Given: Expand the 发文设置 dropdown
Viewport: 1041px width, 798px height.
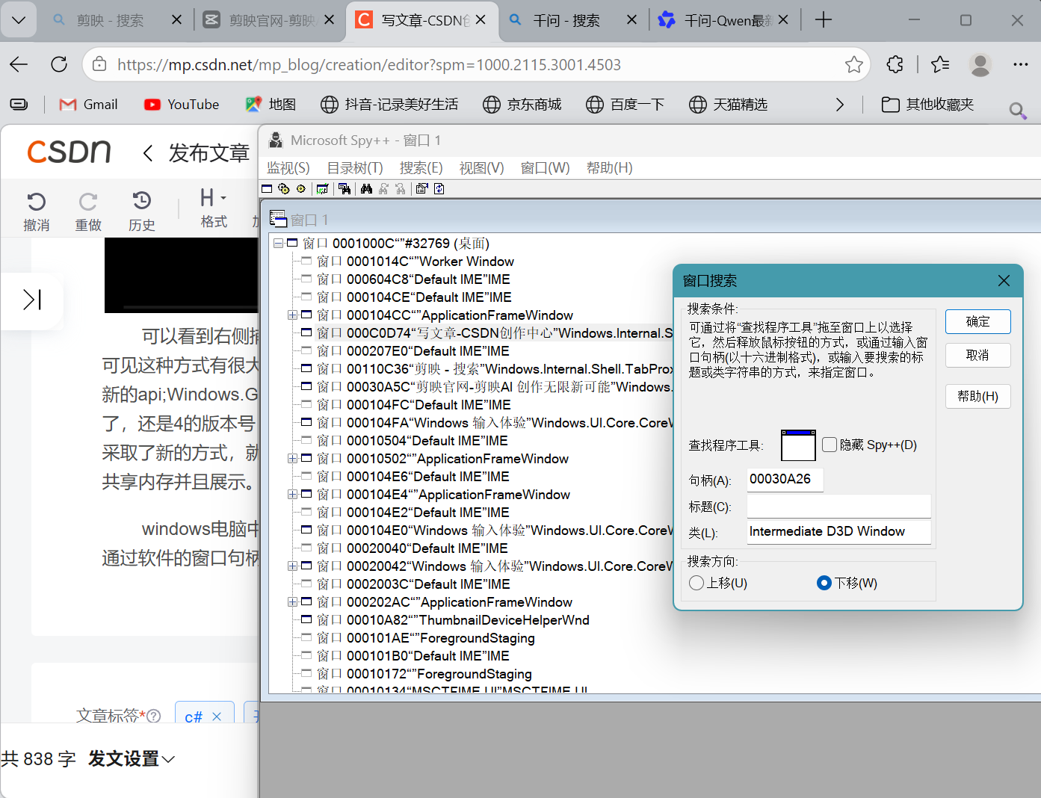Looking at the screenshot, I should (132, 759).
